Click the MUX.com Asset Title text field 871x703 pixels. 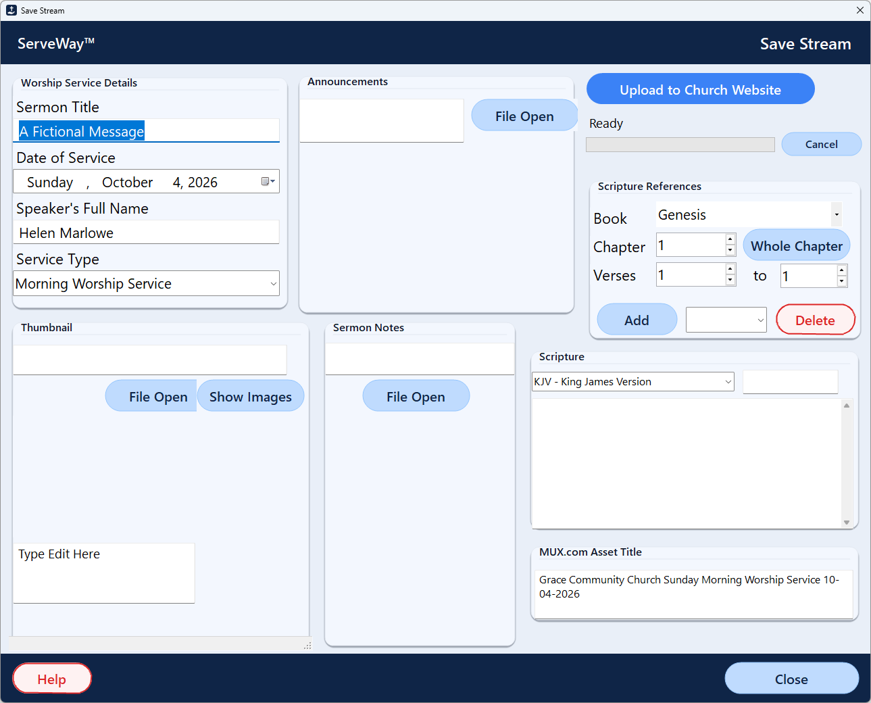(x=693, y=594)
